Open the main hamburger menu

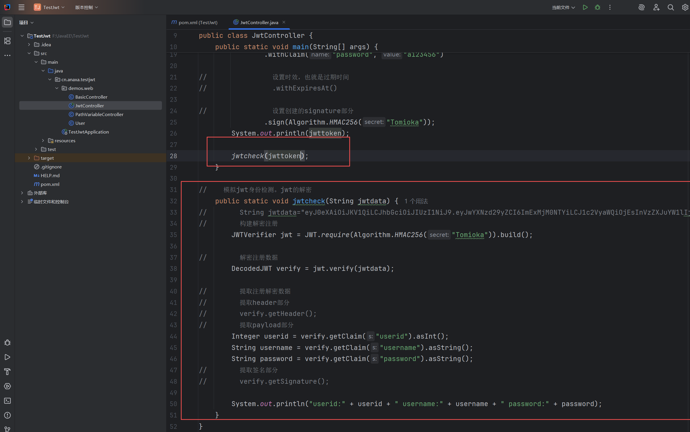click(22, 7)
